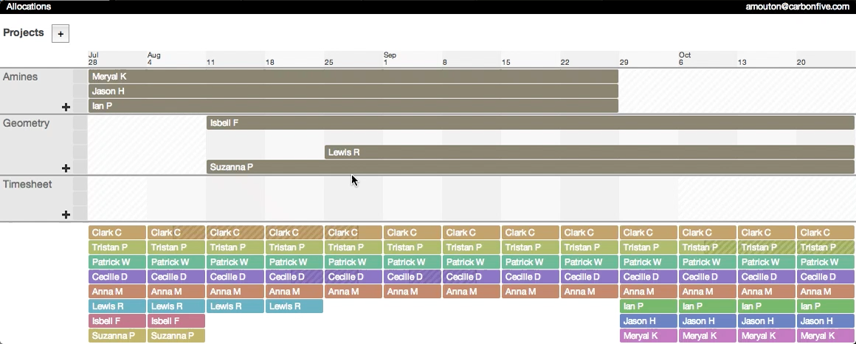Click the amouton@carbonfive.com account link
This screenshot has height=344, width=856.
[799, 7]
